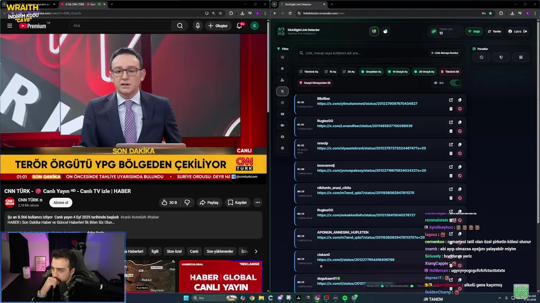This screenshot has height=303, width=540.
Task: Select the İlgili chip
Action: click(155, 251)
